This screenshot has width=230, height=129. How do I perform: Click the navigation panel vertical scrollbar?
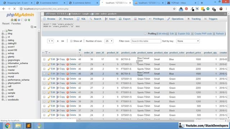coord(39,66)
